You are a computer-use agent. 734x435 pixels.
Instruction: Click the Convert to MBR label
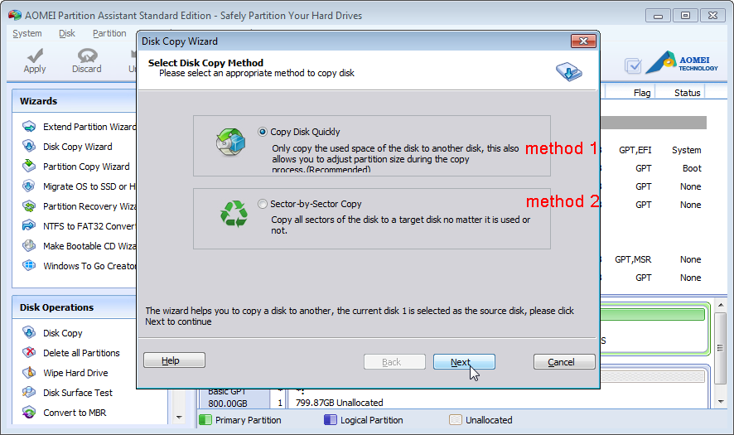tap(75, 413)
